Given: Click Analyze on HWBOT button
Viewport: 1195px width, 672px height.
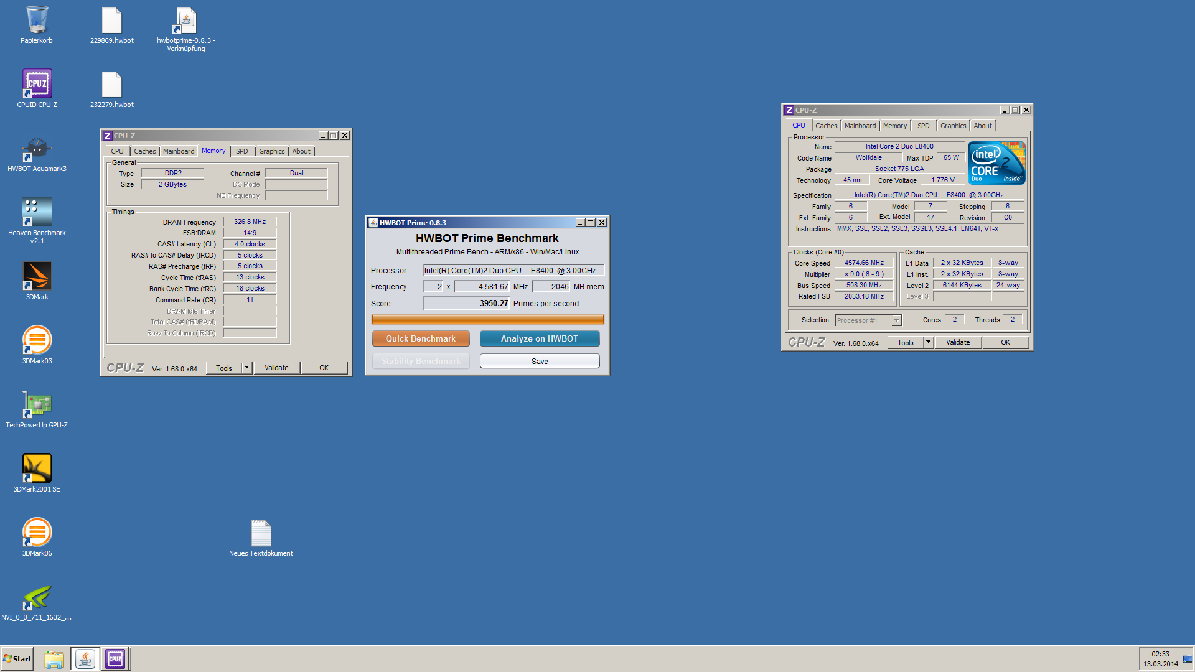Looking at the screenshot, I should click(x=540, y=338).
